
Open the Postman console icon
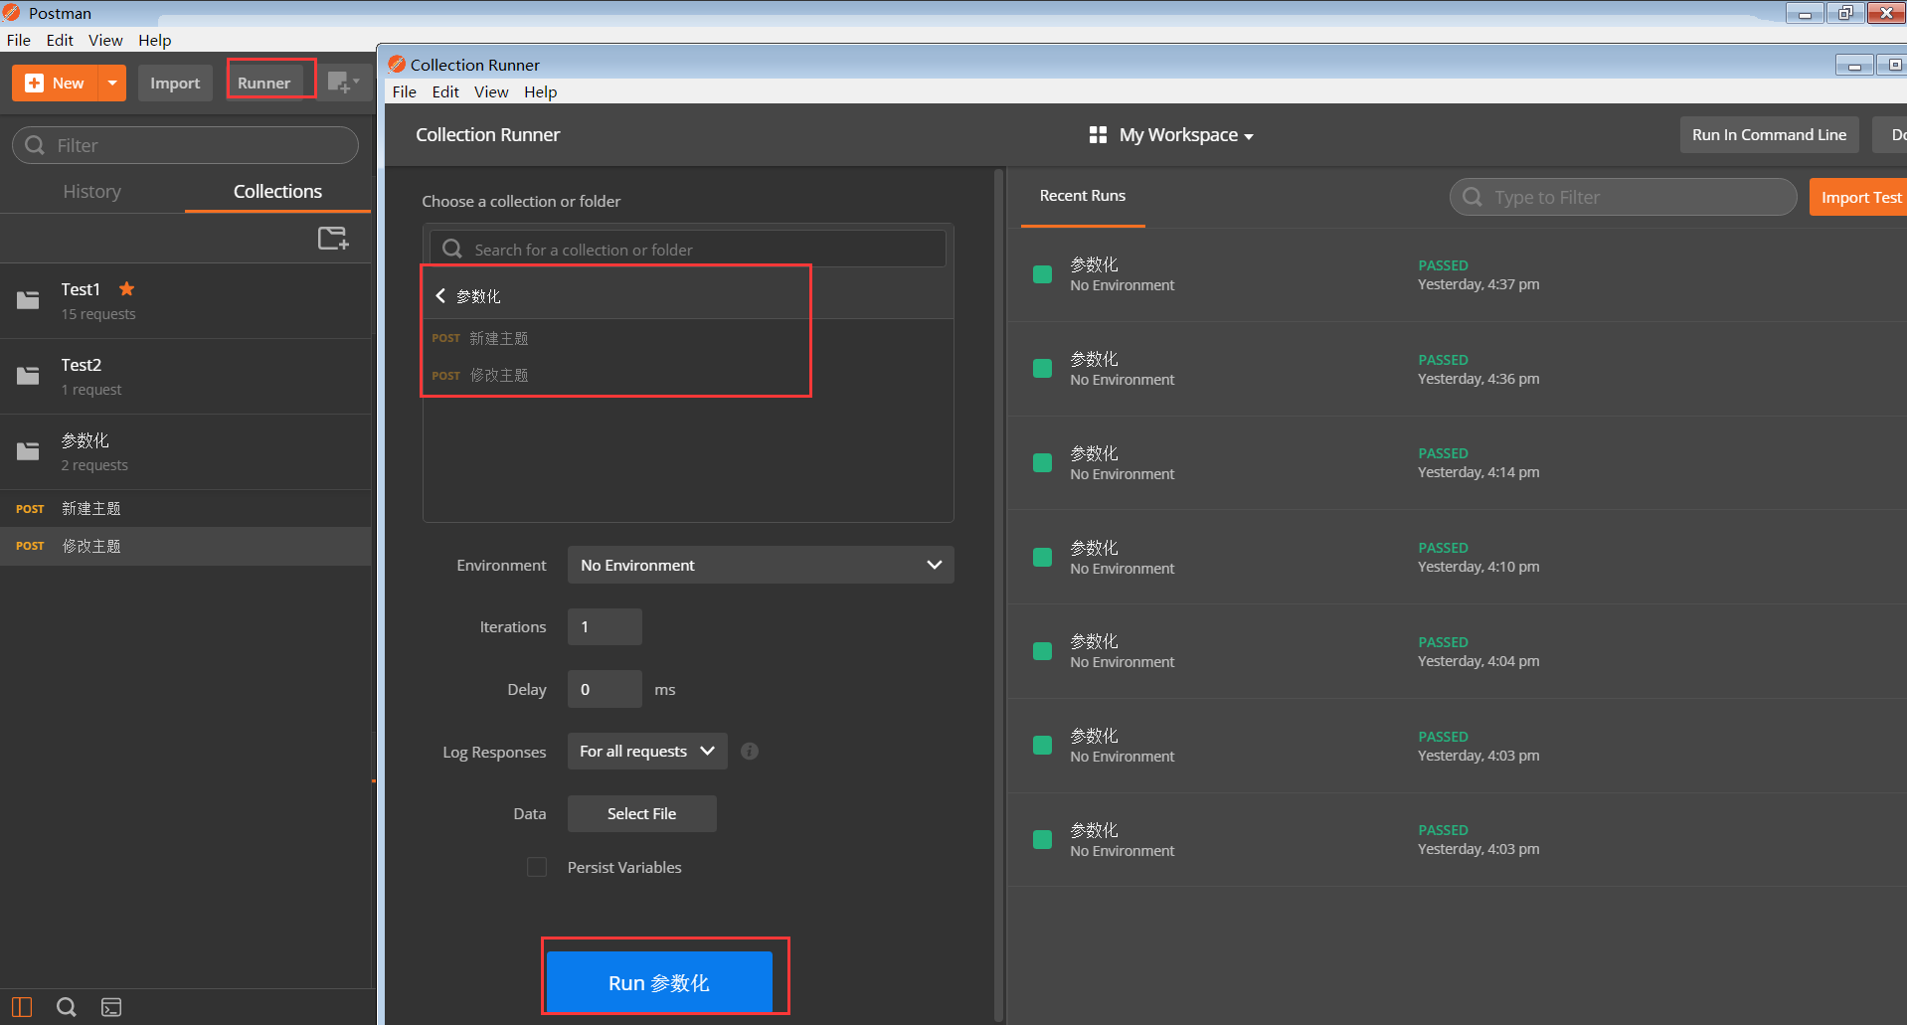(x=111, y=1007)
